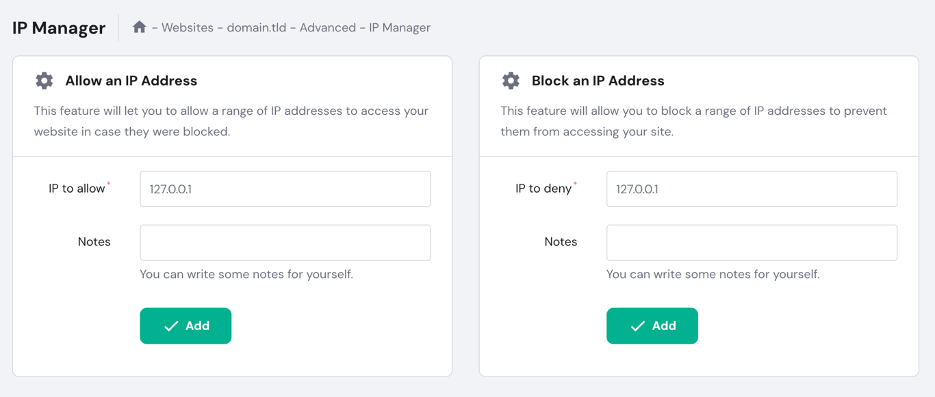Click the gear icon beside Allow an IP Address
The width and height of the screenshot is (935, 397).
point(44,80)
